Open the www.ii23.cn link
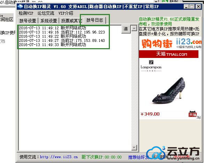The image size is (204, 163). coord(59,157)
